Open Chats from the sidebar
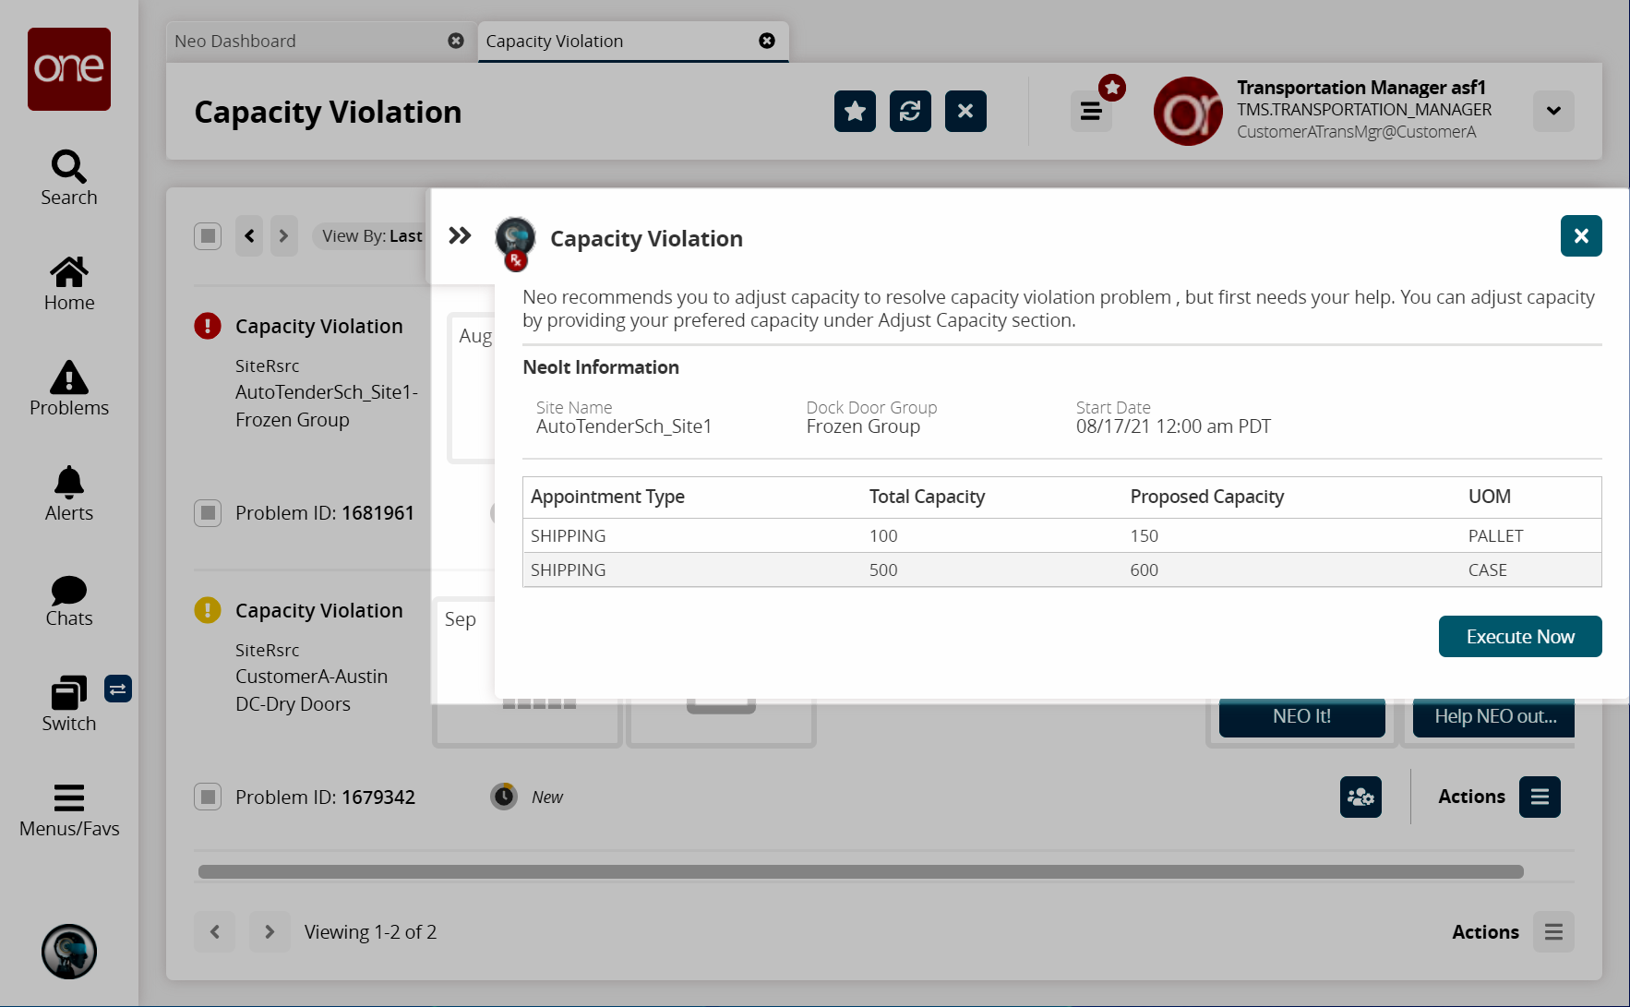 click(68, 601)
